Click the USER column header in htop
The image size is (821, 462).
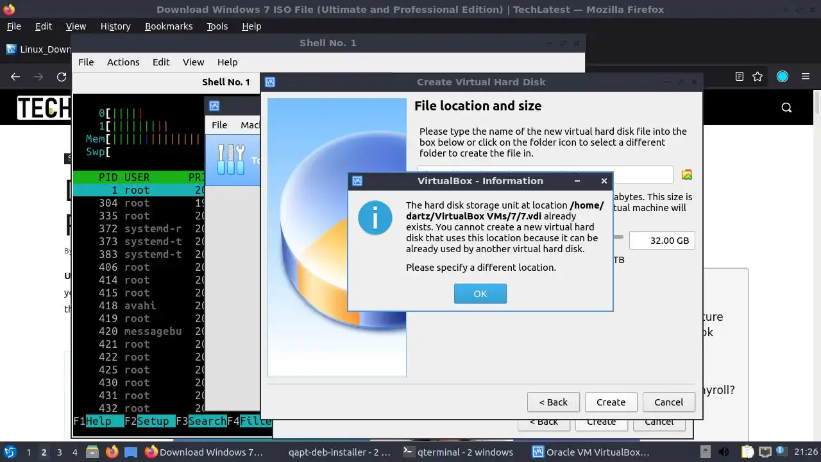pyautogui.click(x=137, y=177)
